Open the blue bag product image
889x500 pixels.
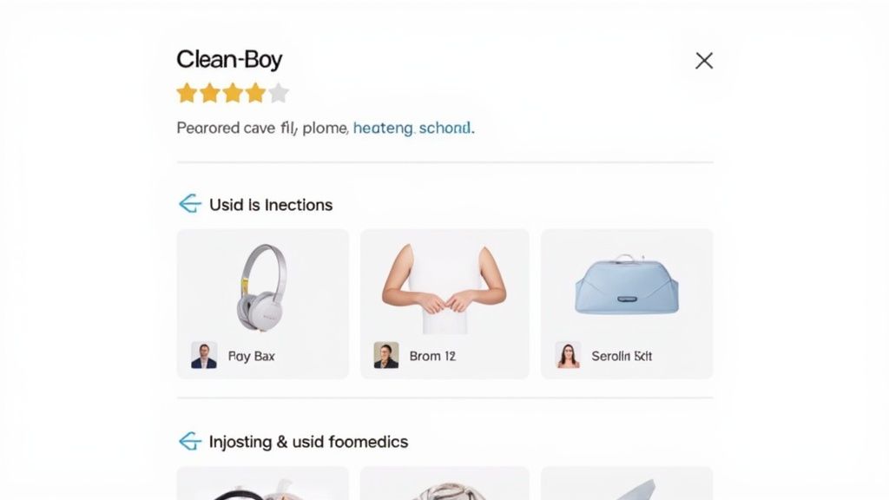pyautogui.click(x=627, y=284)
